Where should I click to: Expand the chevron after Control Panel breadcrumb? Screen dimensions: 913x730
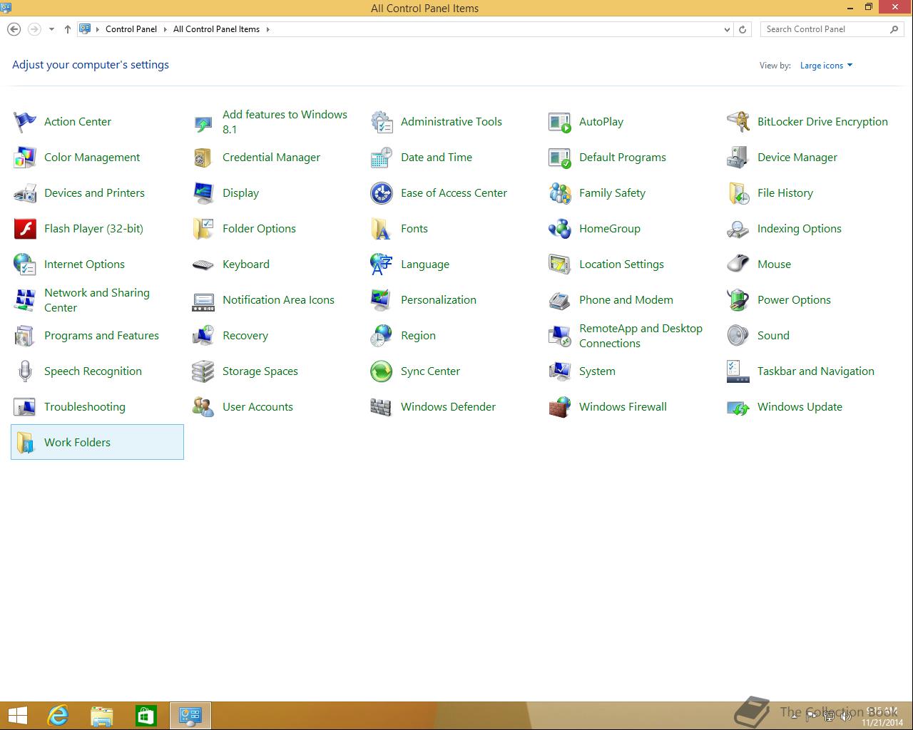pyautogui.click(x=165, y=29)
